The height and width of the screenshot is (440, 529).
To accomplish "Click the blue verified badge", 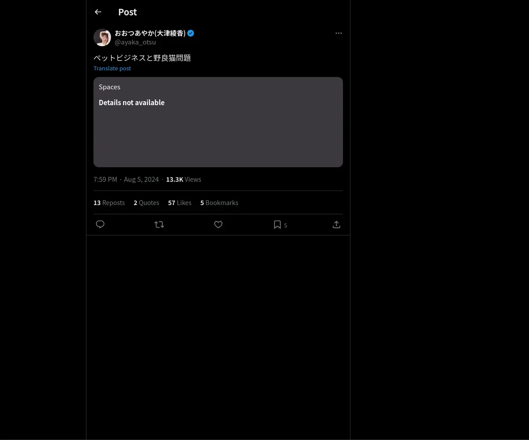I will (x=191, y=33).
